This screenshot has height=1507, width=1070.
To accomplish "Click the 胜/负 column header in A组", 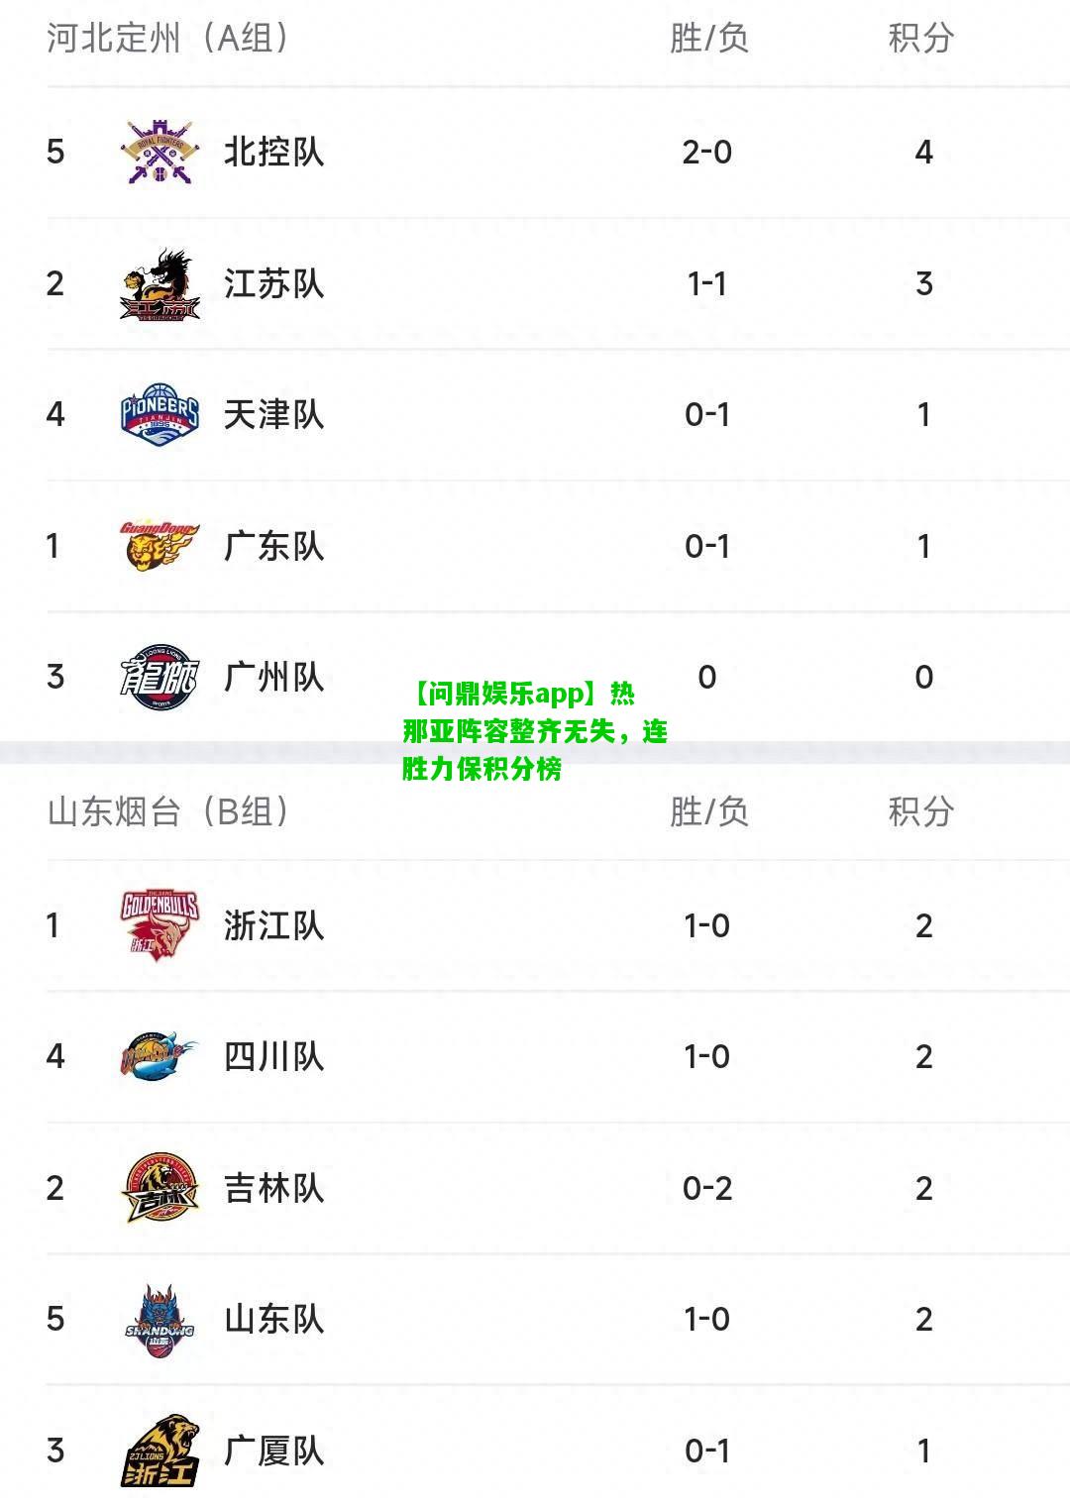I will (x=708, y=39).
